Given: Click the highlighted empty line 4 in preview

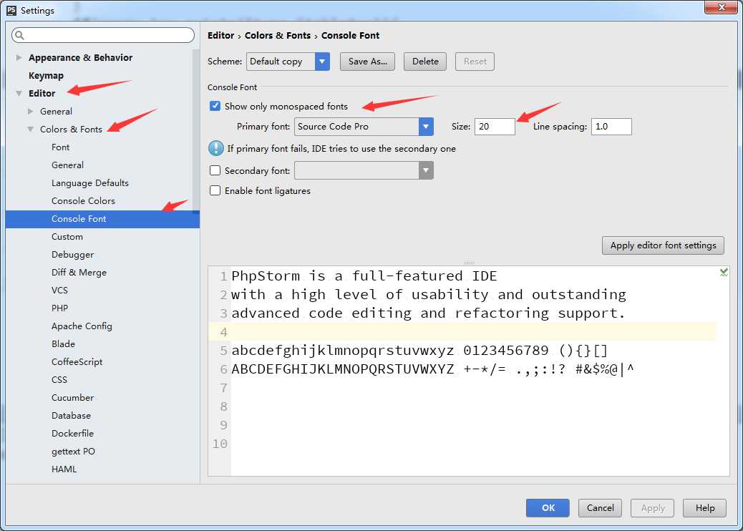Looking at the screenshot, I should click(462, 332).
